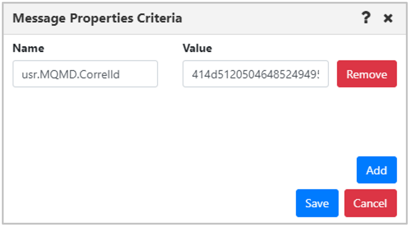
Task: Save the message properties criteria
Action: click(317, 203)
